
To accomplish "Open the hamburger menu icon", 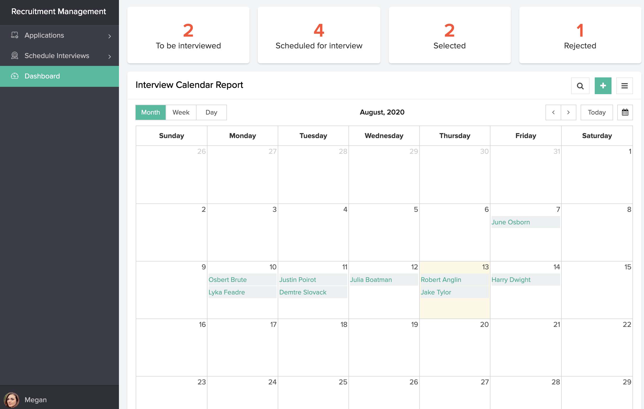I will 624,86.
